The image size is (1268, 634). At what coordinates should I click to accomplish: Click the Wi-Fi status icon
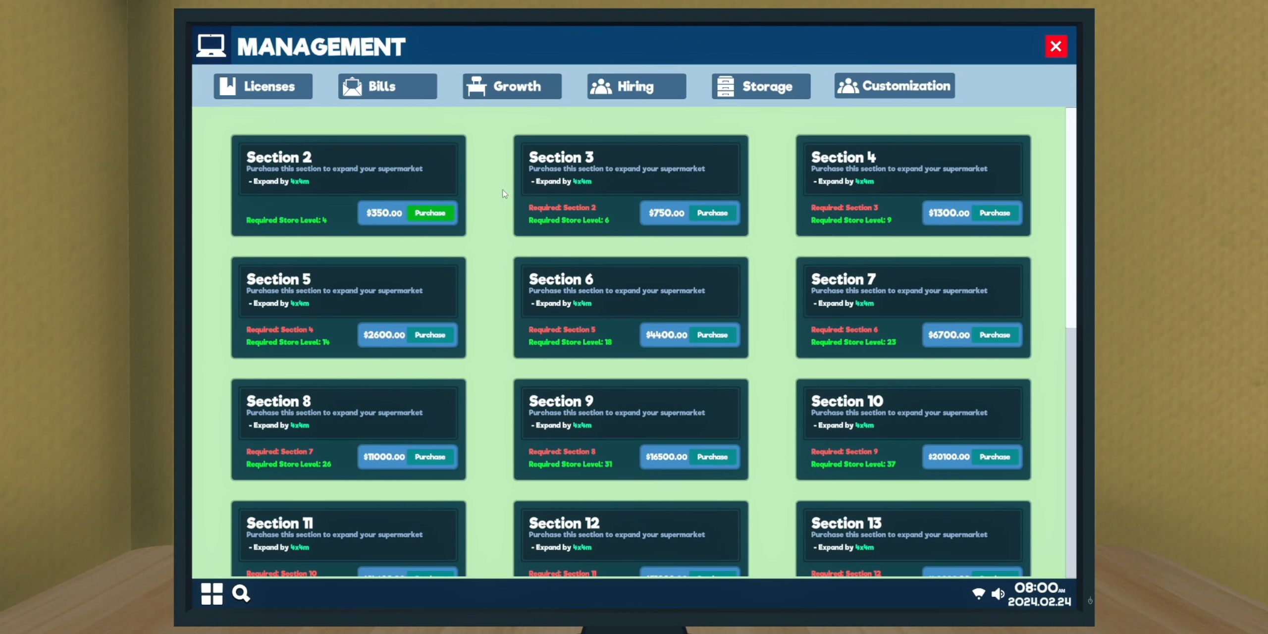pos(978,593)
